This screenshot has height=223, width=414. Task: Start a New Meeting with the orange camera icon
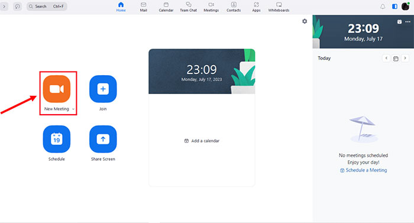pos(57,89)
